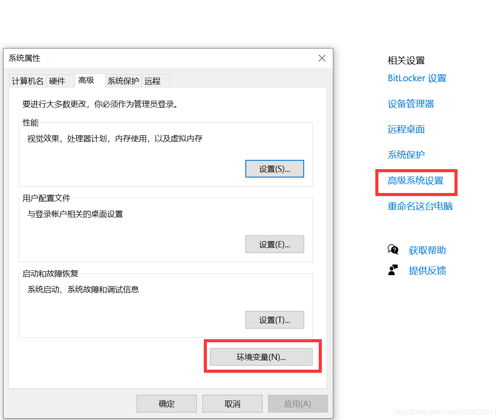Open 提供反馈 link

(x=427, y=271)
